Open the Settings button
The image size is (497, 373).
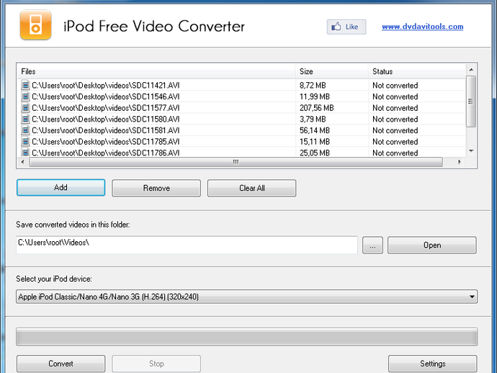433,364
